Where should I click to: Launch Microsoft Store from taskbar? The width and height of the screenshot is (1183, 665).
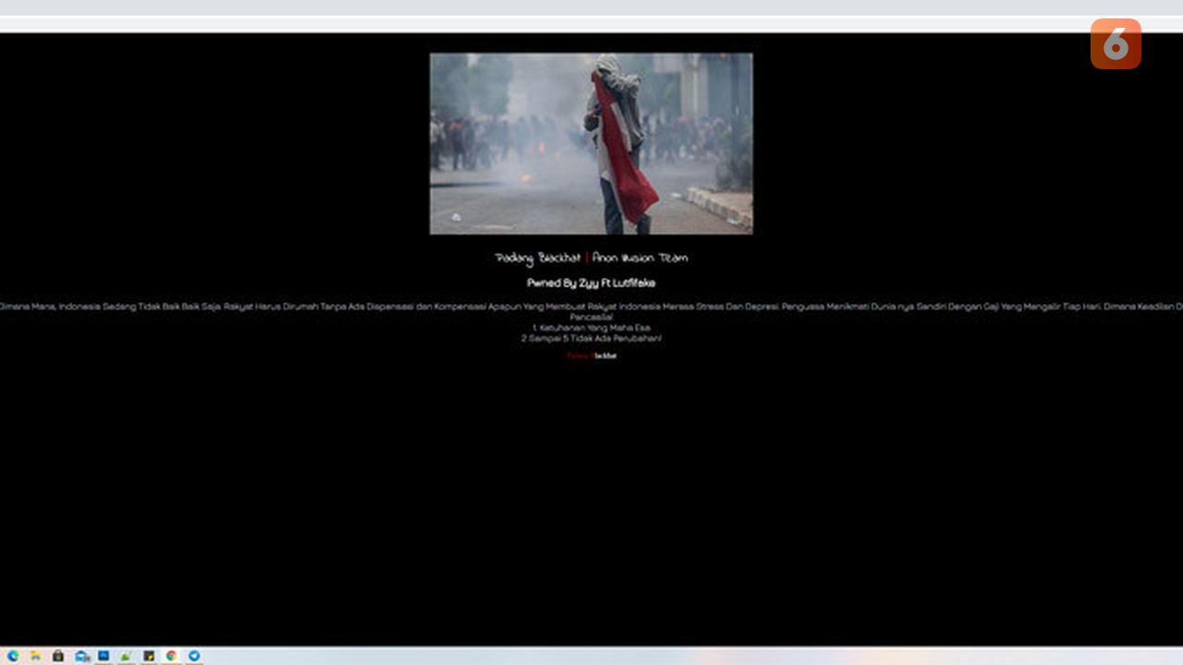pos(58,656)
